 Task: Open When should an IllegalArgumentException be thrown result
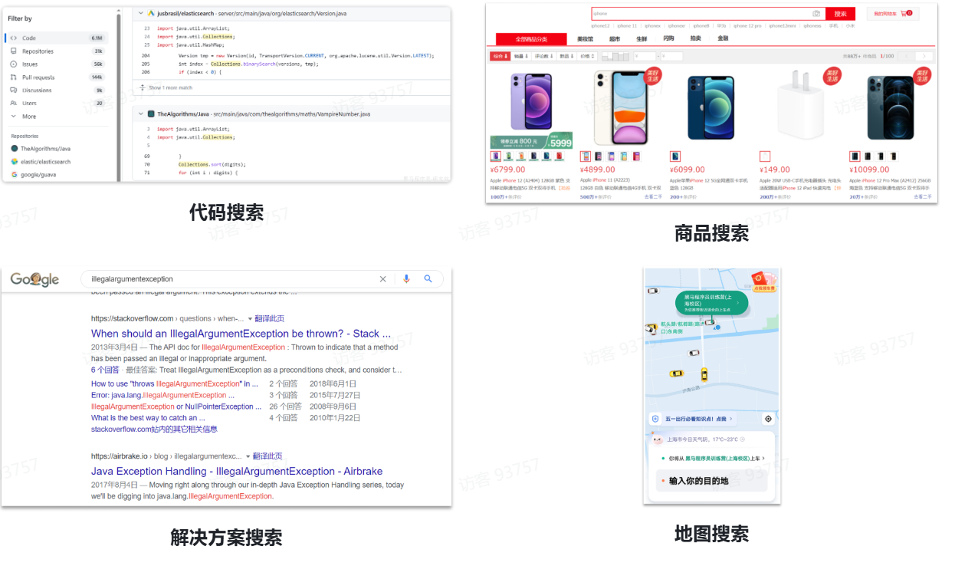[x=241, y=334]
